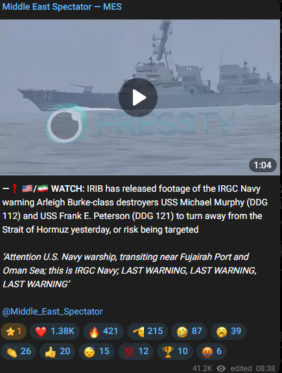The image size is (282, 373).
Task: Play the warship video
Action: [138, 97]
